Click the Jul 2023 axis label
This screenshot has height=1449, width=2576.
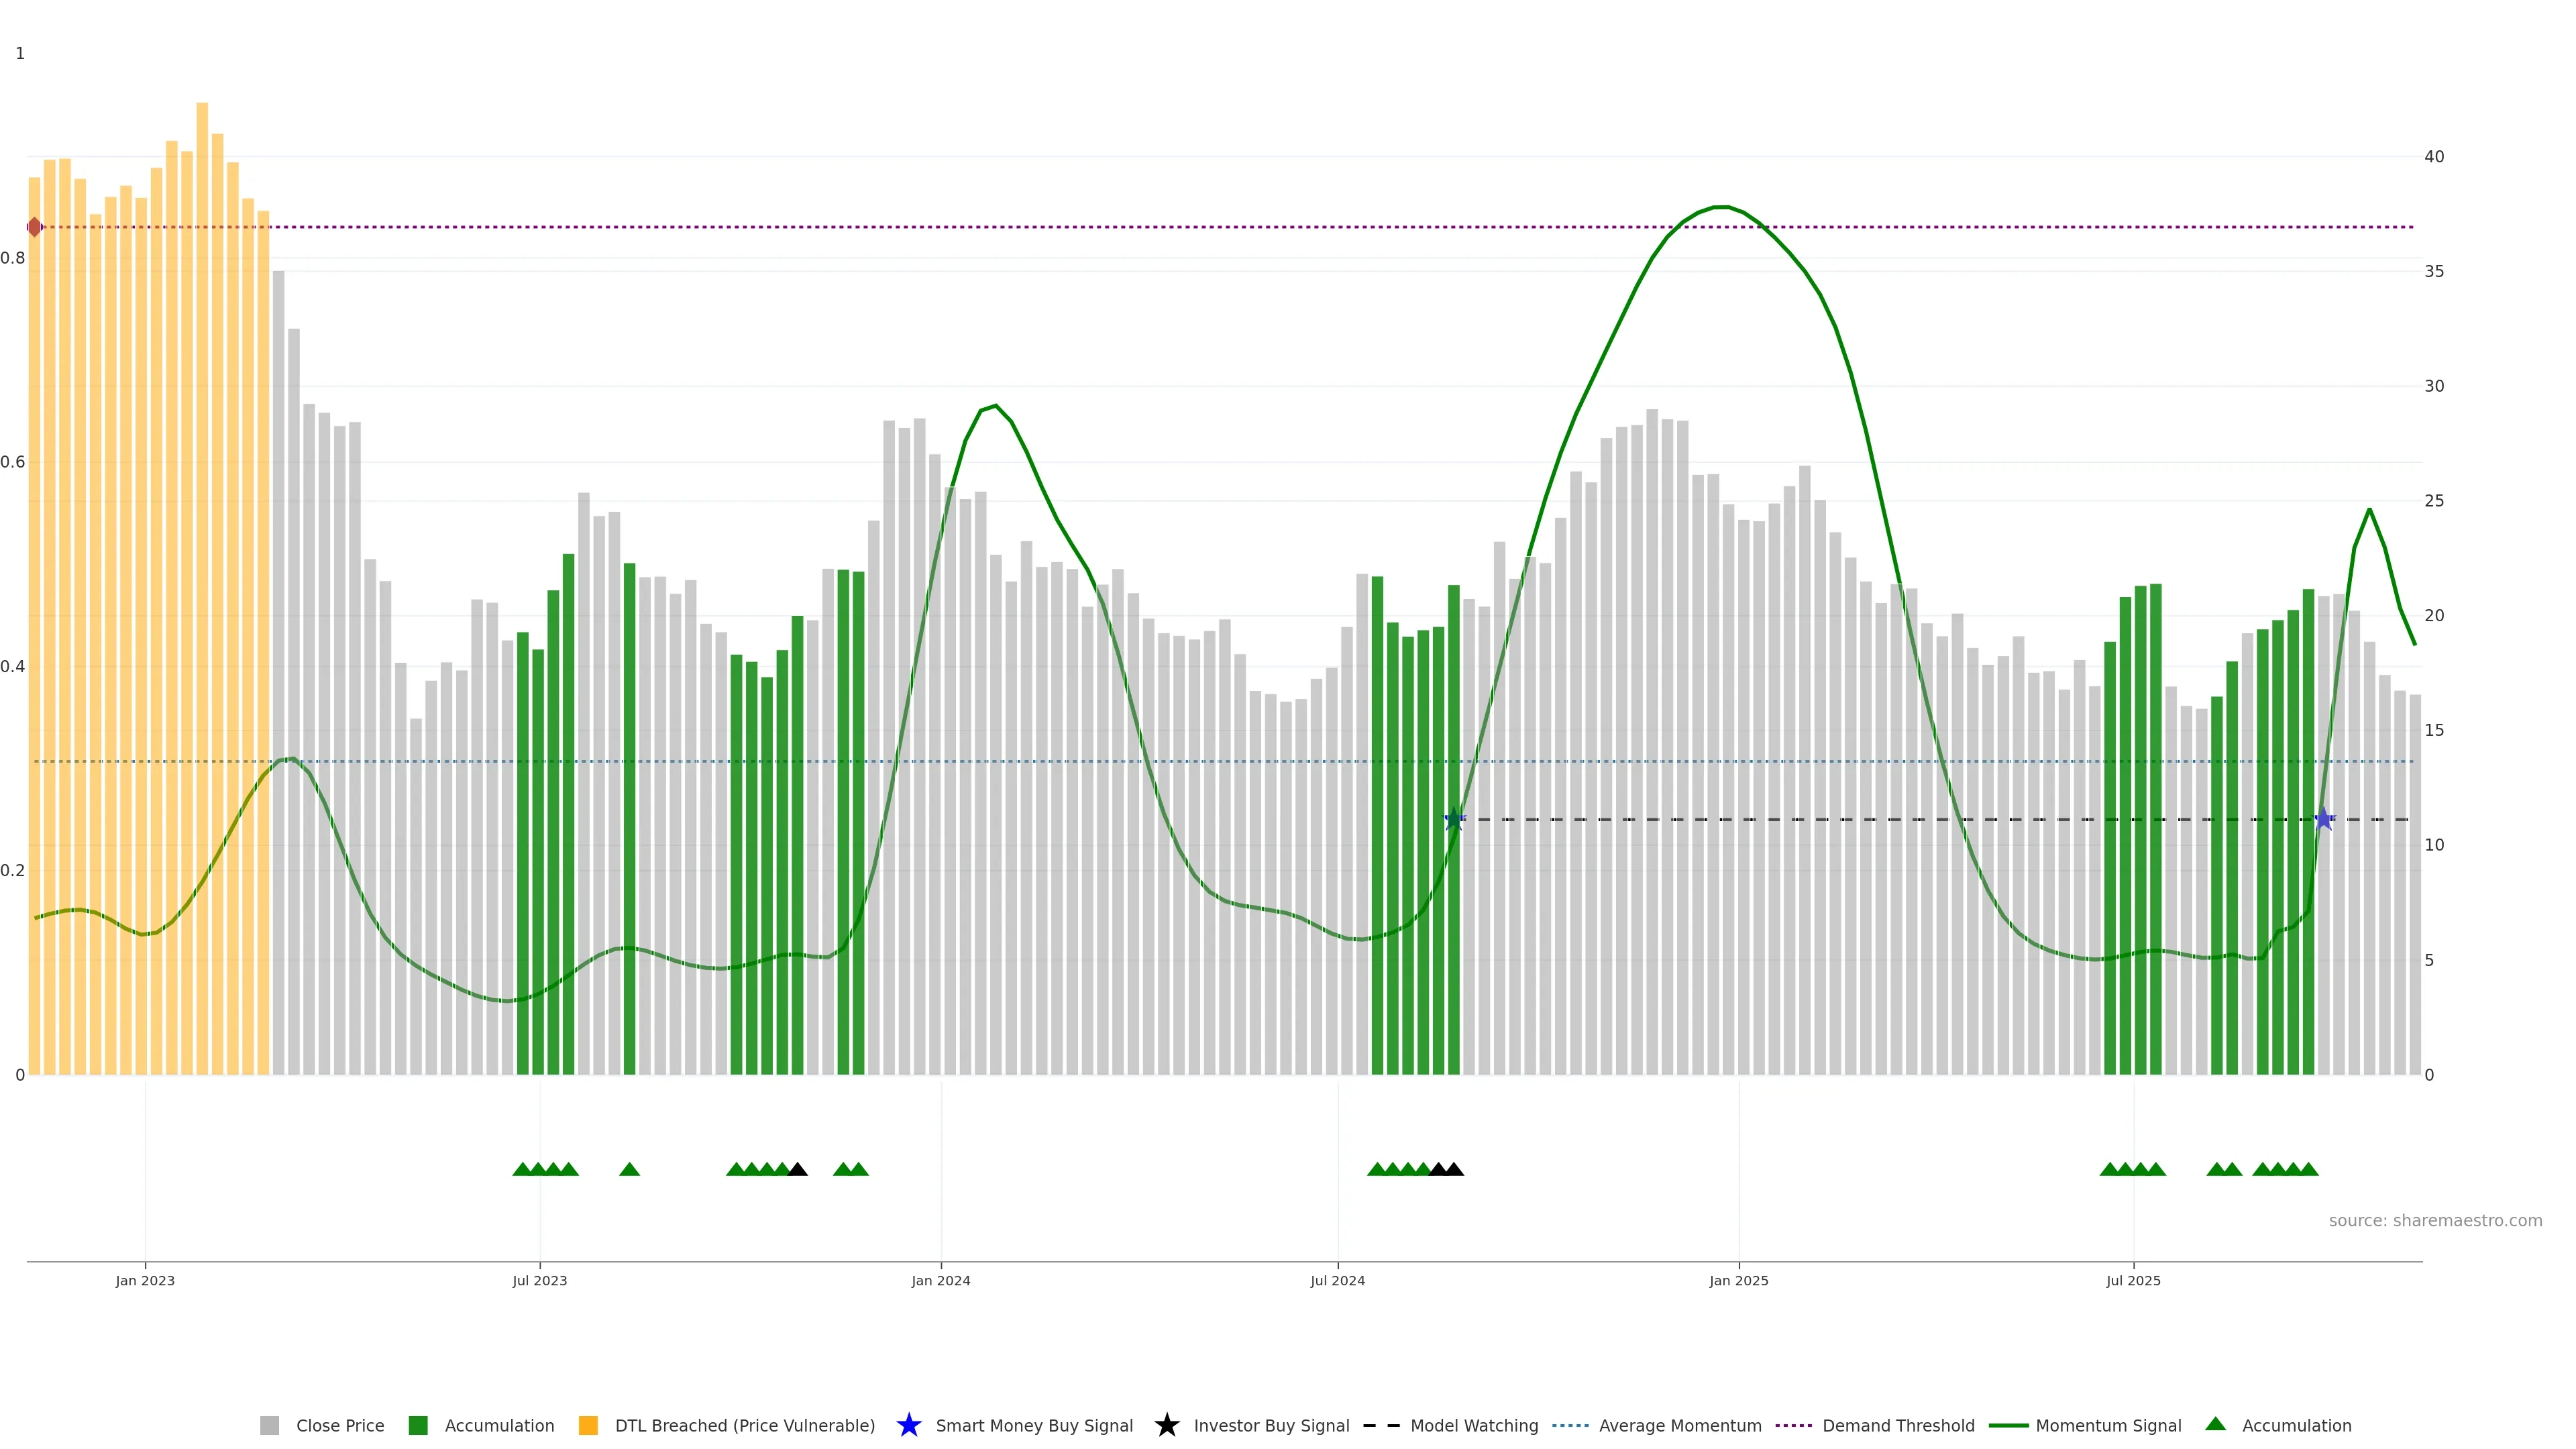(x=540, y=1280)
